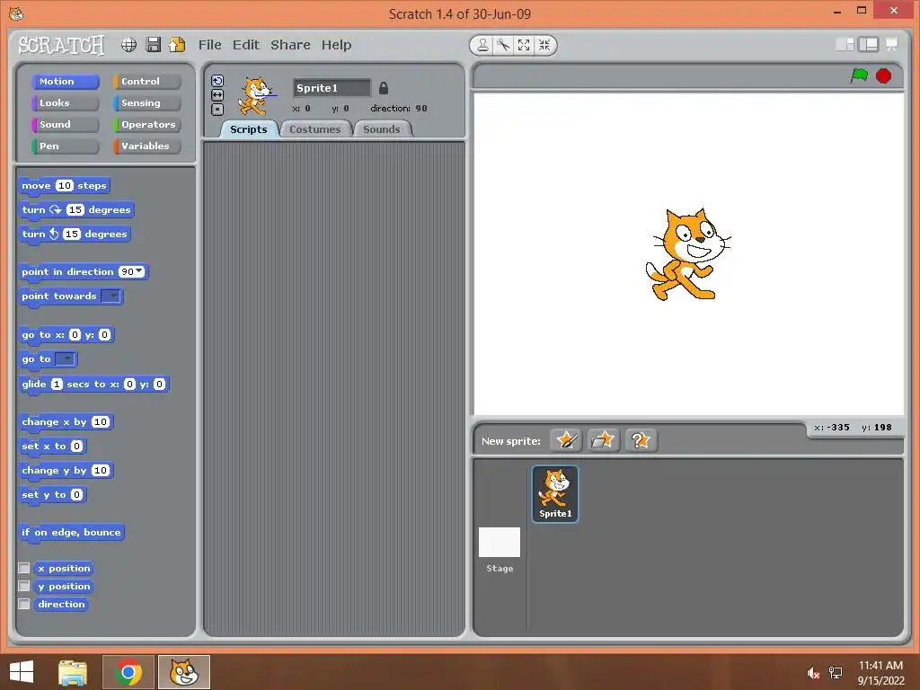The height and width of the screenshot is (690, 920).
Task: Click the steps value in move block
Action: tap(65, 186)
